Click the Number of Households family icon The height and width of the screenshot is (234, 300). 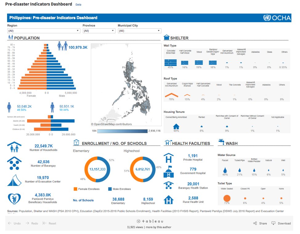click(14, 147)
